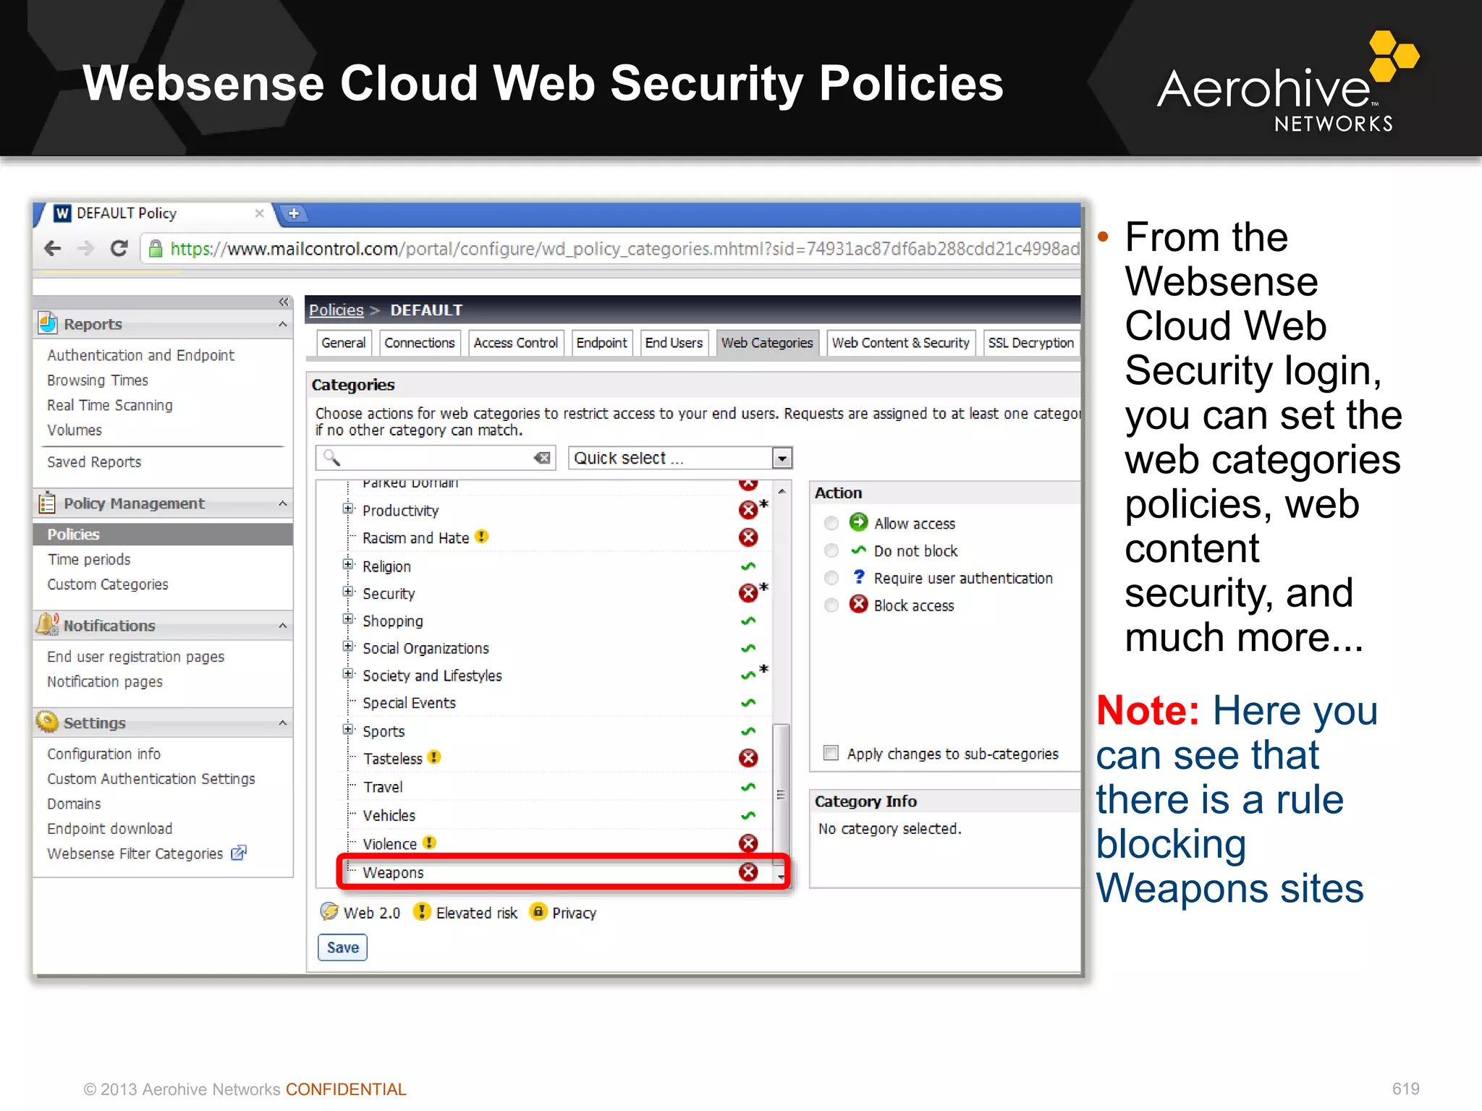Click the Save button
Image resolution: width=1482 pixels, height=1111 pixels.
coord(343,948)
